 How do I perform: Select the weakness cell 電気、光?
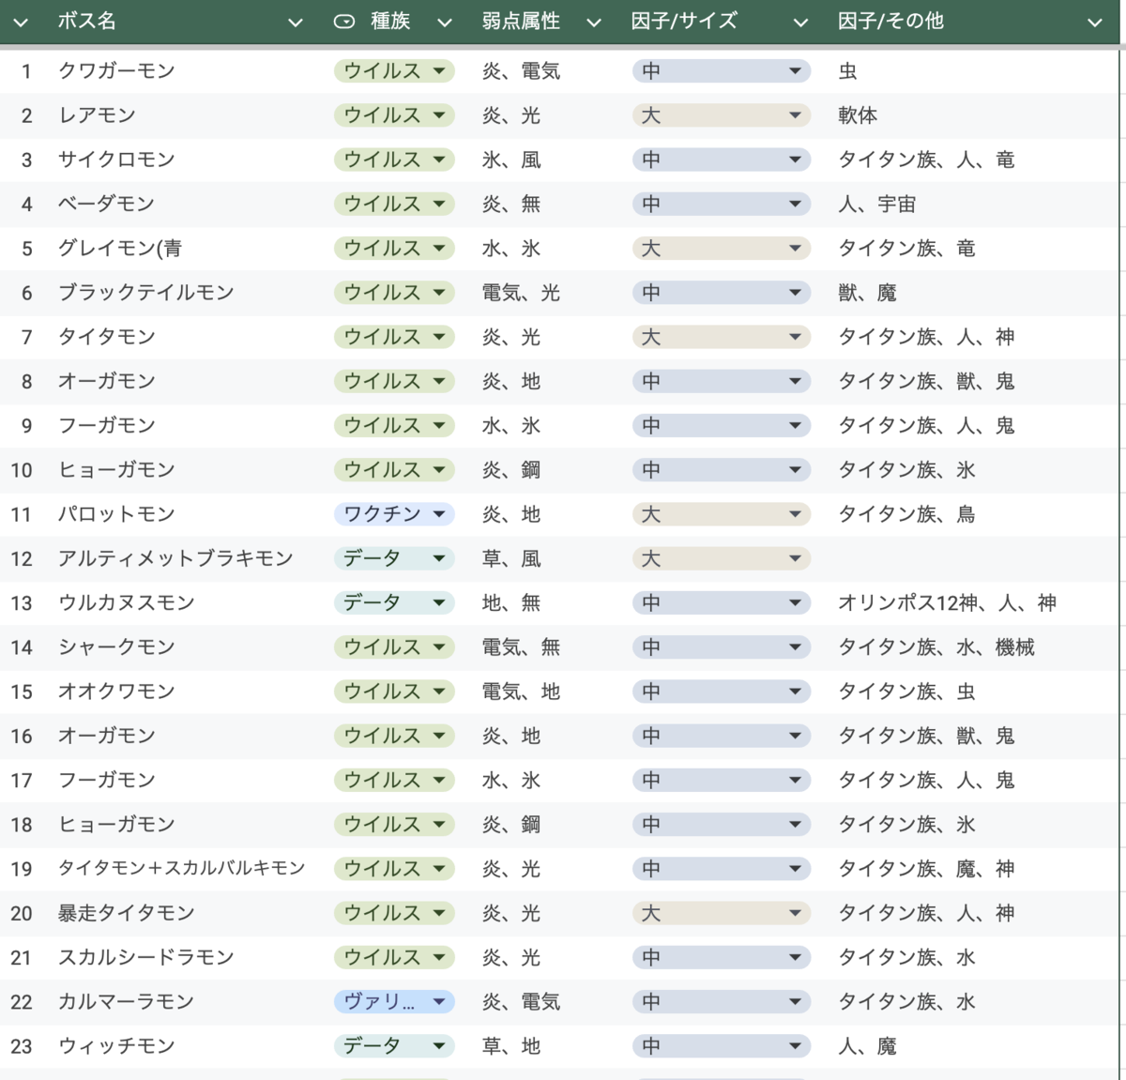[x=521, y=292]
